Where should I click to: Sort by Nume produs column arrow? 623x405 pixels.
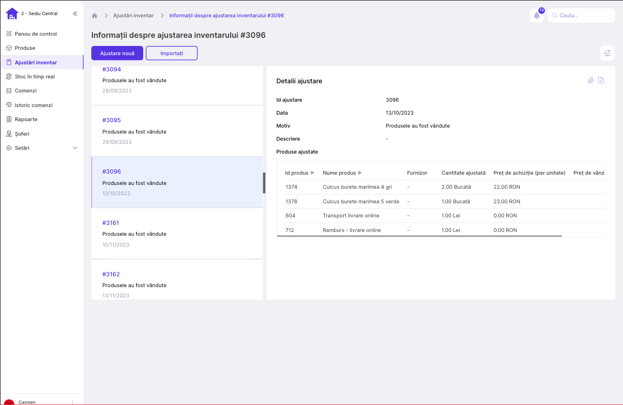[x=360, y=173]
